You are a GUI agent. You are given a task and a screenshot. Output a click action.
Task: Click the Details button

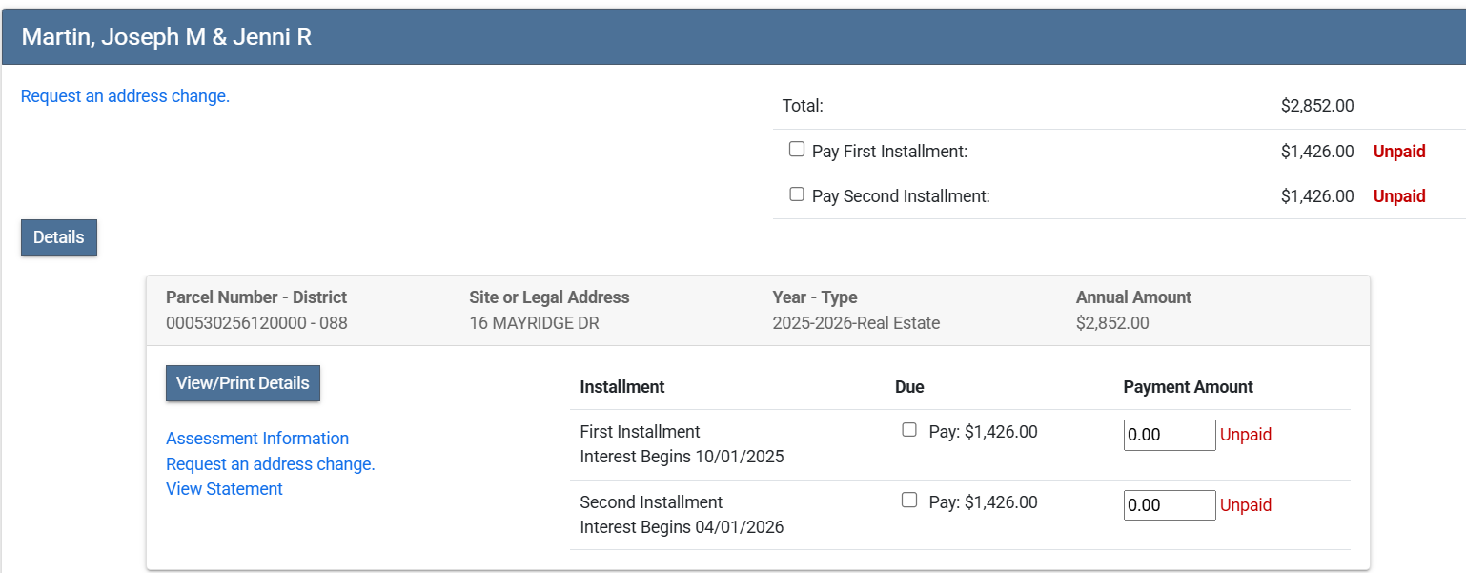tap(59, 237)
